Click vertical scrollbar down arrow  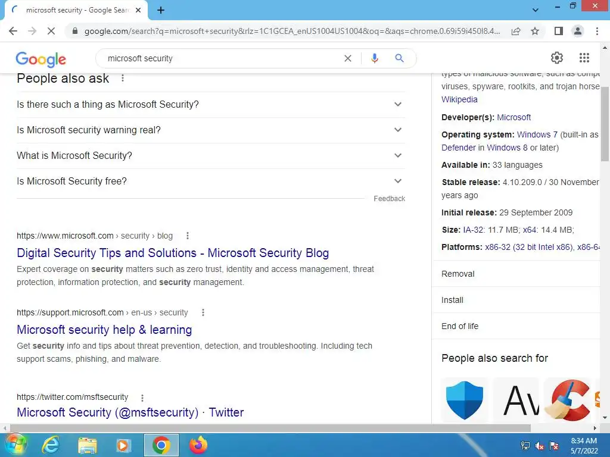click(605, 418)
